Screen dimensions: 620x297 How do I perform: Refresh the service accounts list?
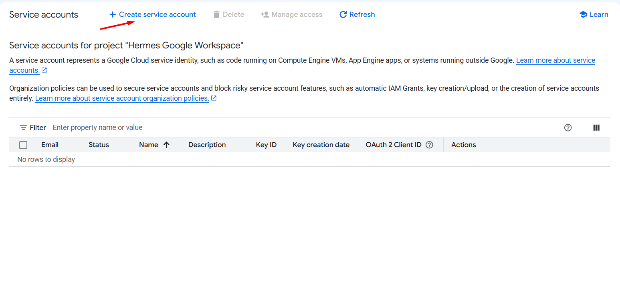click(357, 14)
